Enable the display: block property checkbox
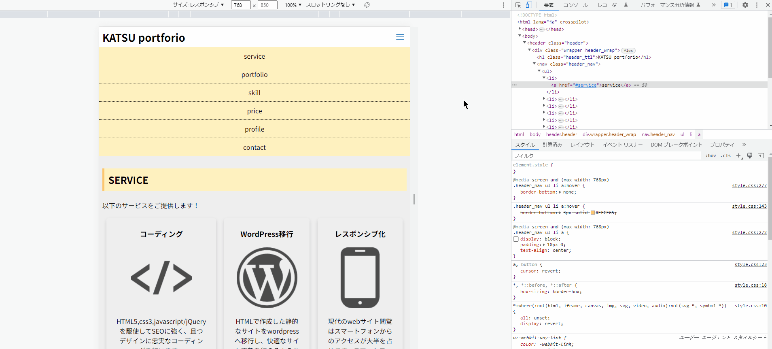The image size is (772, 349). 516,239
